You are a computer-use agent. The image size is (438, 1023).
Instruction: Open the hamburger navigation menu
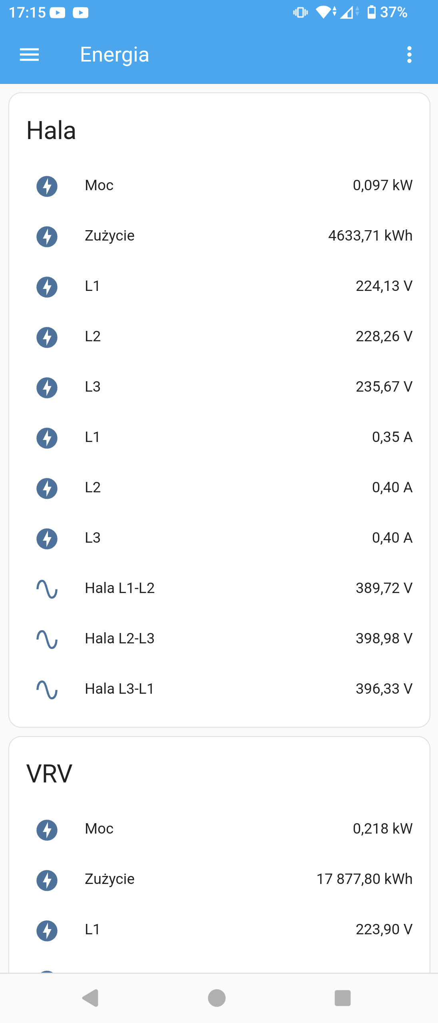tap(29, 55)
